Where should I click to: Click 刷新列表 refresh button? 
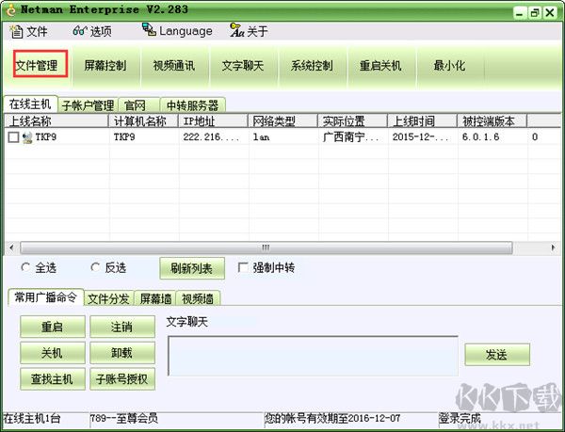click(x=192, y=268)
